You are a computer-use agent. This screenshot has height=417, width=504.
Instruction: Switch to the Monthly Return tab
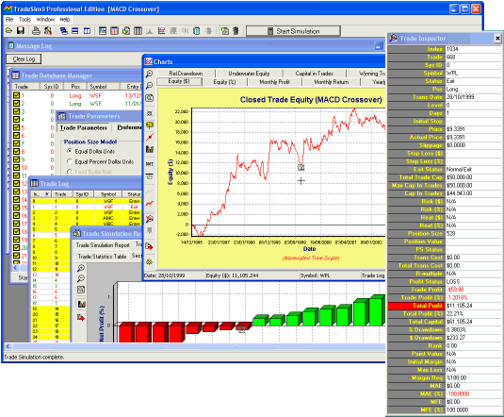click(x=331, y=82)
